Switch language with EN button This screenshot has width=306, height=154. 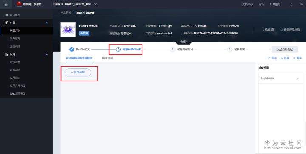pyautogui.click(x=301, y=4)
